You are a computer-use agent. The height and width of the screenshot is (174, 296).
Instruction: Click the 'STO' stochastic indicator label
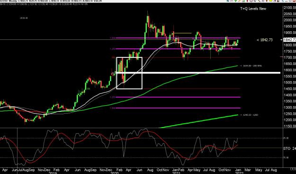(287, 149)
